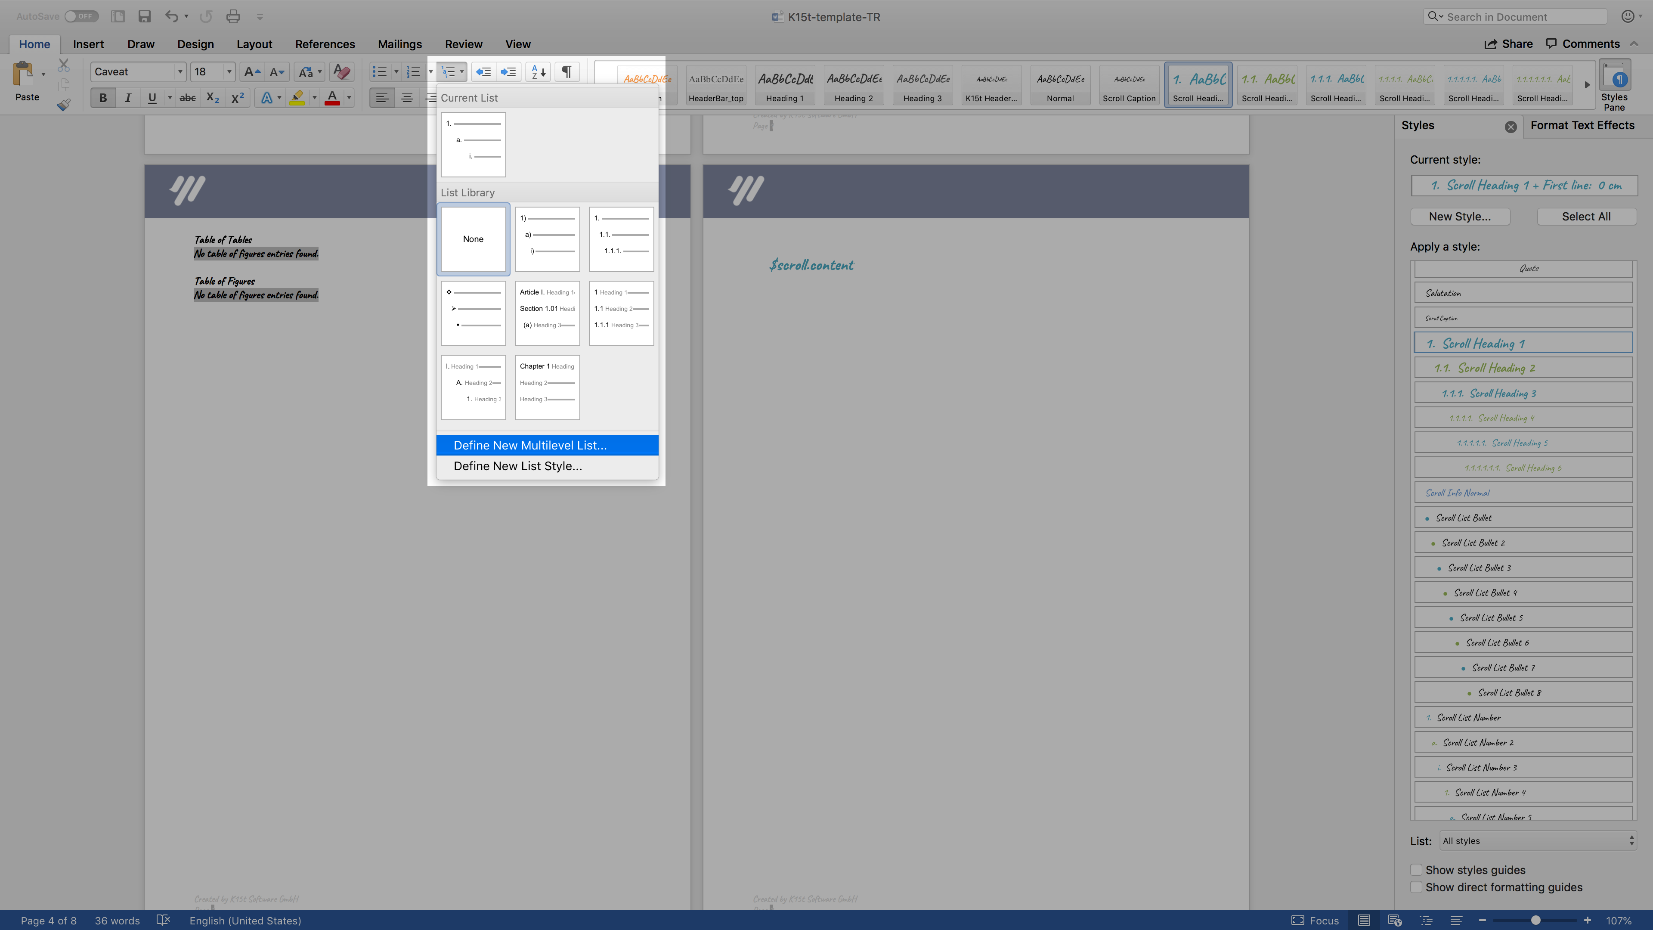Enable Show styles guides checkbox
Screen dimensions: 1653x930
click(1416, 870)
